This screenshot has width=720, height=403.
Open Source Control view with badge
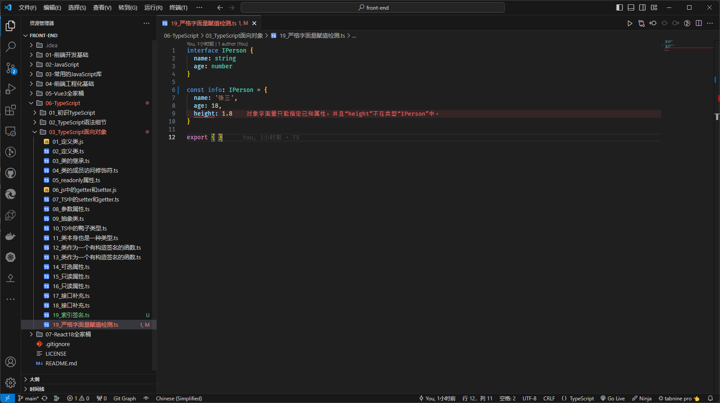pos(11,68)
